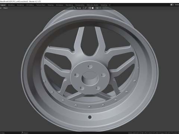This screenshot has width=179, height=134.
Task: Open the pivot point dropdown
Action: point(86,8)
